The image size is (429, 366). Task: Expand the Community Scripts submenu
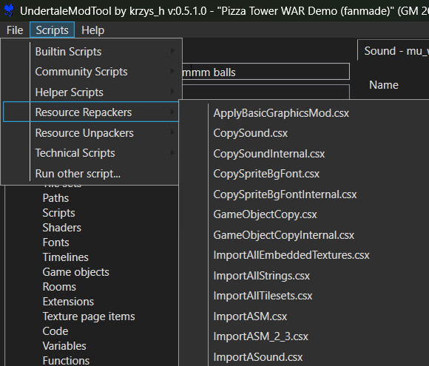coord(91,72)
